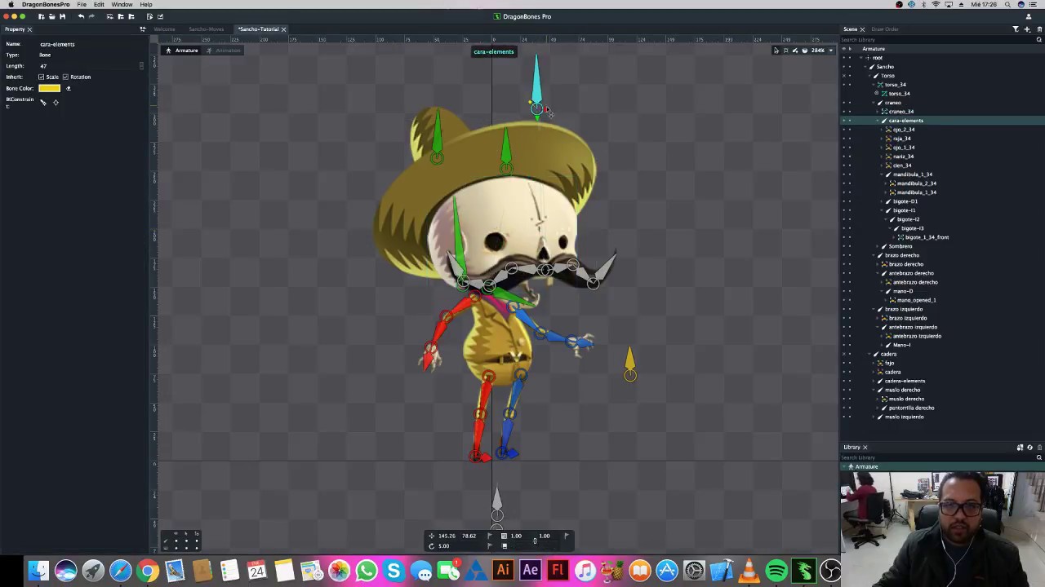Click the canvas settings icon left of Welcome tab
The height and width of the screenshot is (587, 1045).
tap(142, 29)
